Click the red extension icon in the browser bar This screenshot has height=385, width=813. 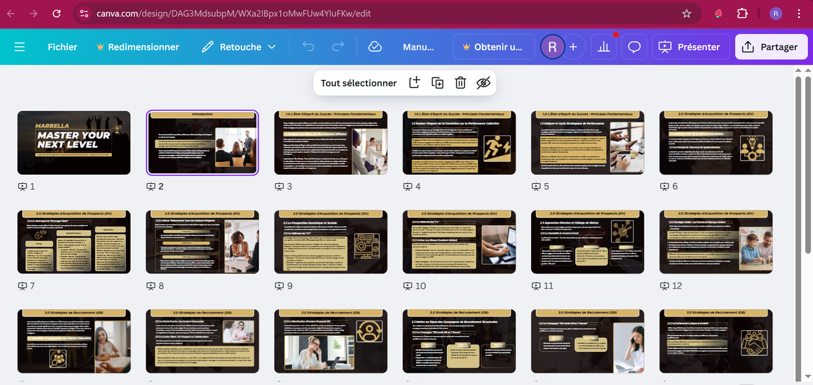tap(718, 14)
